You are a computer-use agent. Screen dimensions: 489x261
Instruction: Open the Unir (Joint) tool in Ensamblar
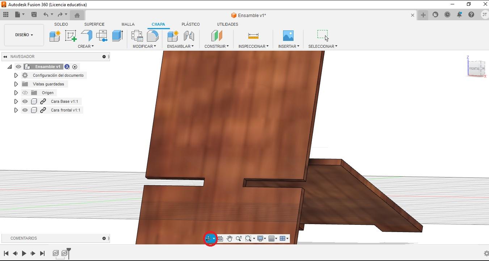tap(189, 35)
